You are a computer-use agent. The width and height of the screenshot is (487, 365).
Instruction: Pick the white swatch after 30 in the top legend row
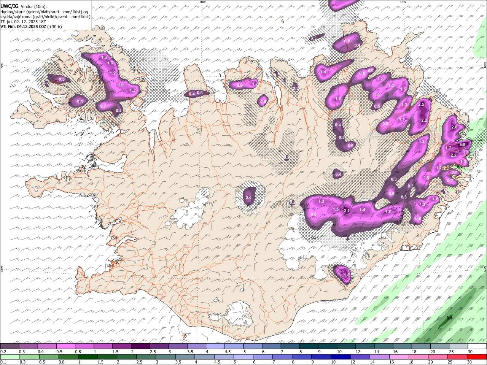tap(477, 346)
